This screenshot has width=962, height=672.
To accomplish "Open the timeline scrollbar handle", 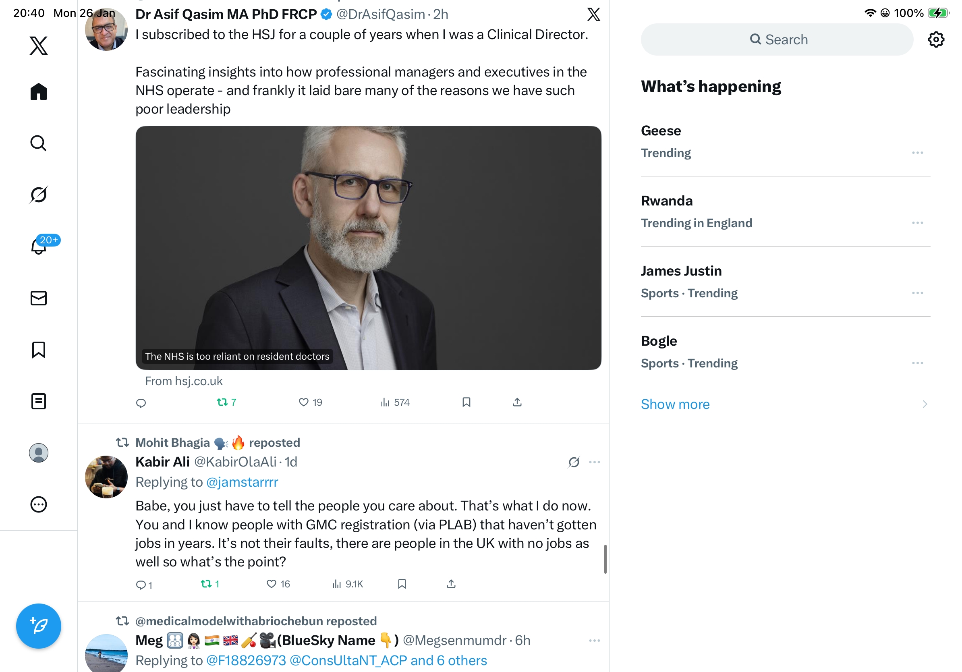I will click(x=605, y=559).
